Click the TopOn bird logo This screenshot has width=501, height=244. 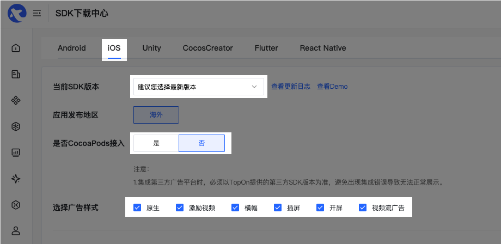(17, 14)
